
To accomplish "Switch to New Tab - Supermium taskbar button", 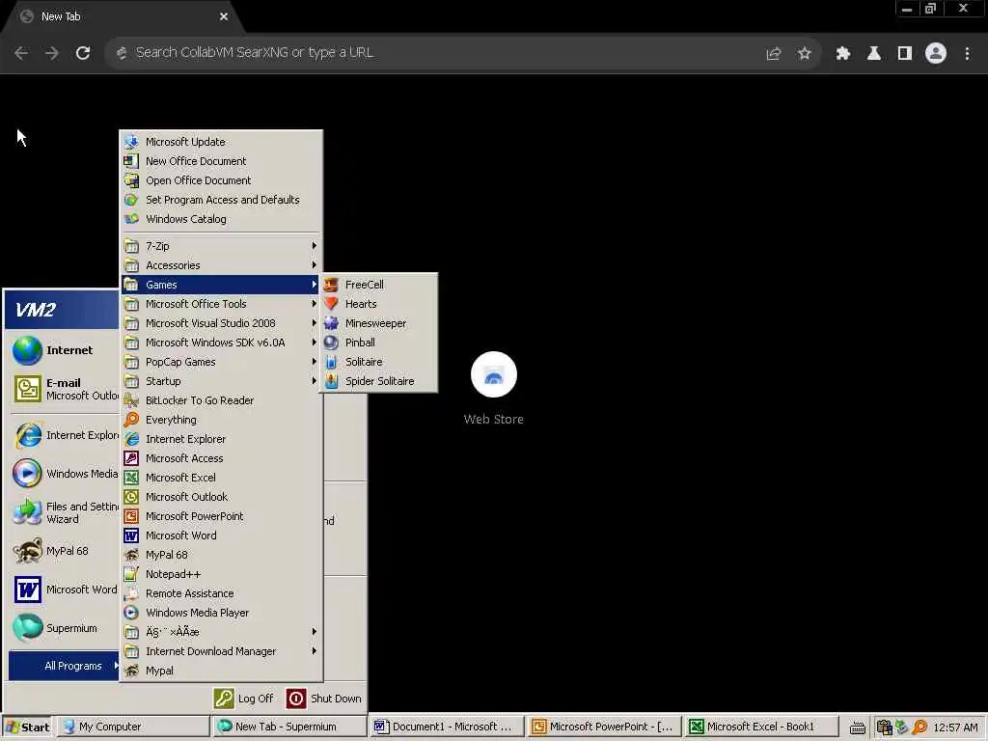I will [289, 727].
